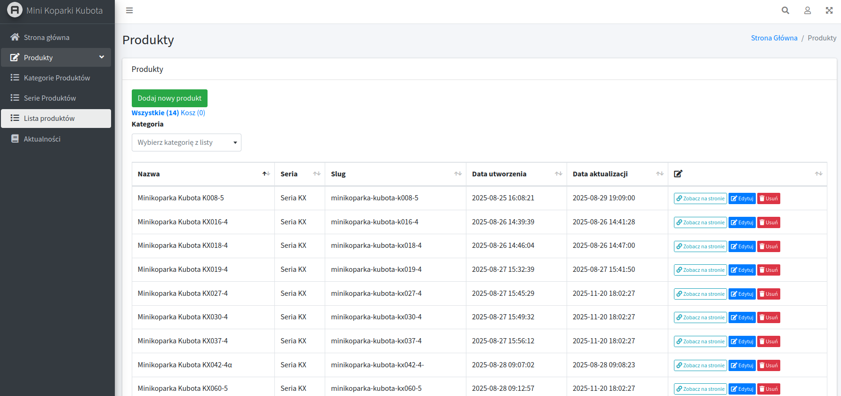Edit the Minikoparka Kubota KX018-4 product
Image resolution: width=841 pixels, height=396 pixels.
(x=742, y=246)
